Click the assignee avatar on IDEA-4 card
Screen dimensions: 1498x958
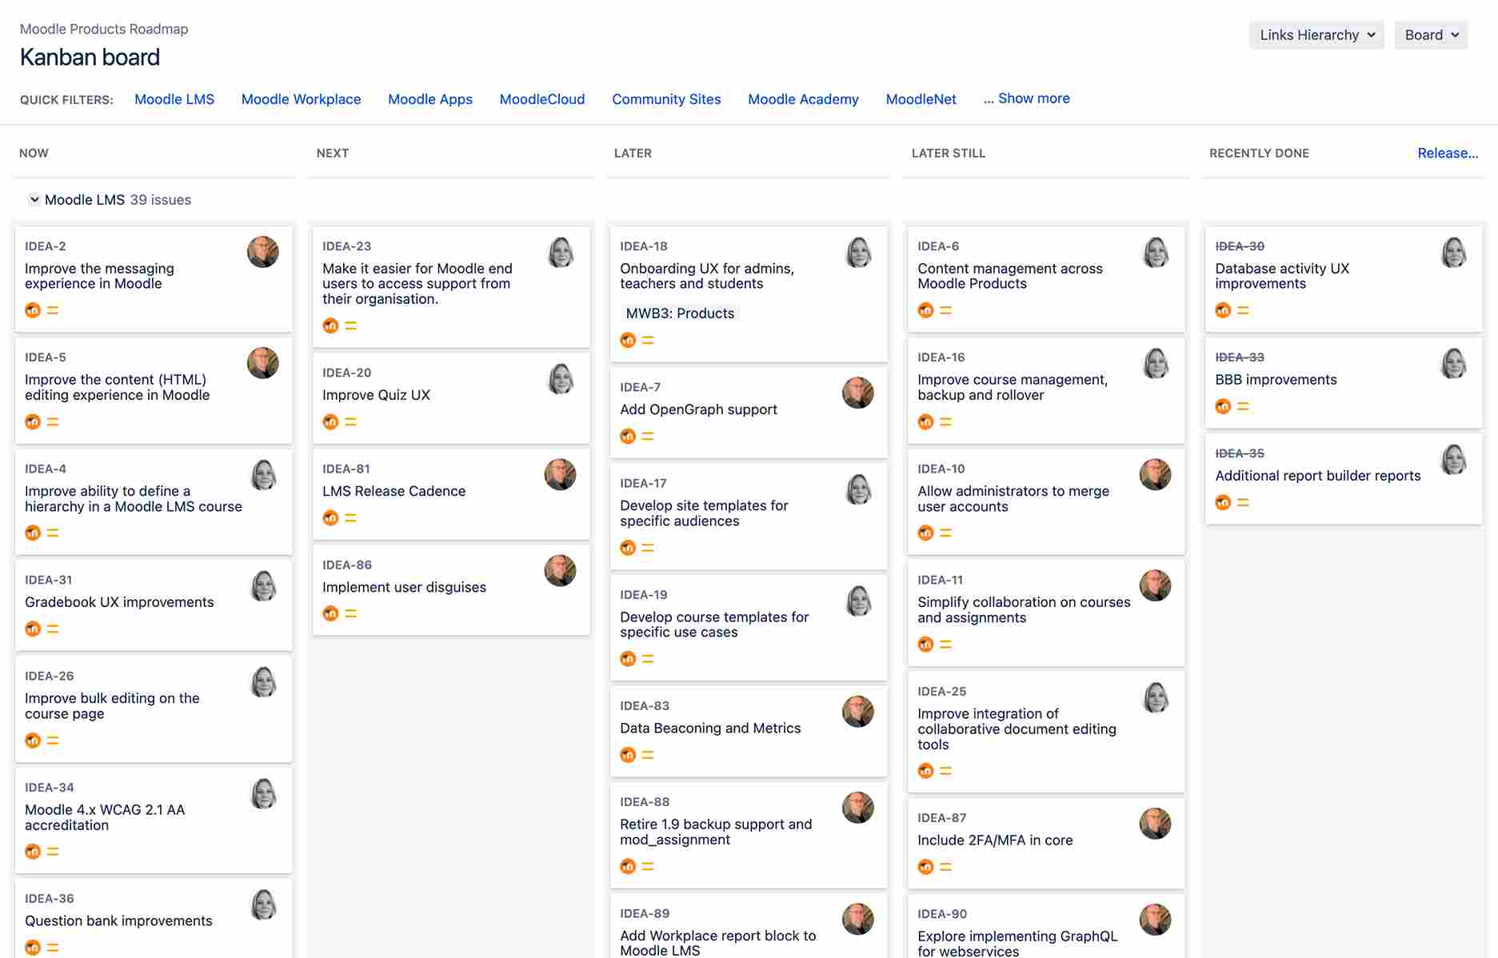click(x=262, y=474)
